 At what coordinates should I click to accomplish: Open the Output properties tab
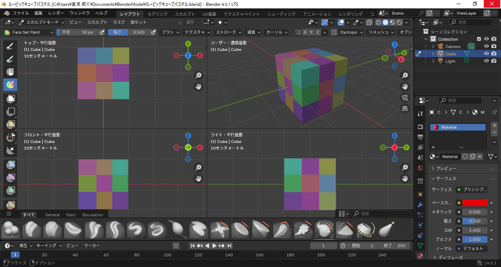click(421, 137)
